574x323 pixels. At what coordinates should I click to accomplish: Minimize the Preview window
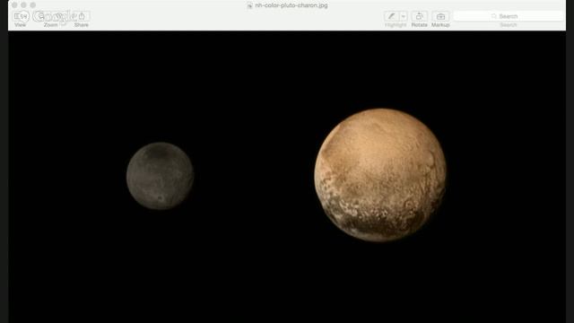pos(24,5)
